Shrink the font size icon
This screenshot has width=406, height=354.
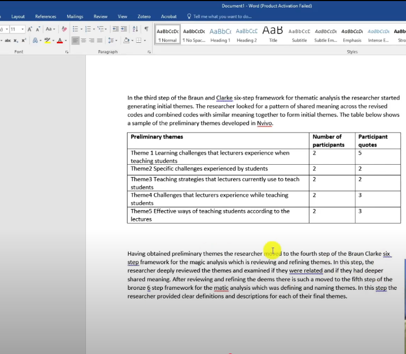[38, 29]
